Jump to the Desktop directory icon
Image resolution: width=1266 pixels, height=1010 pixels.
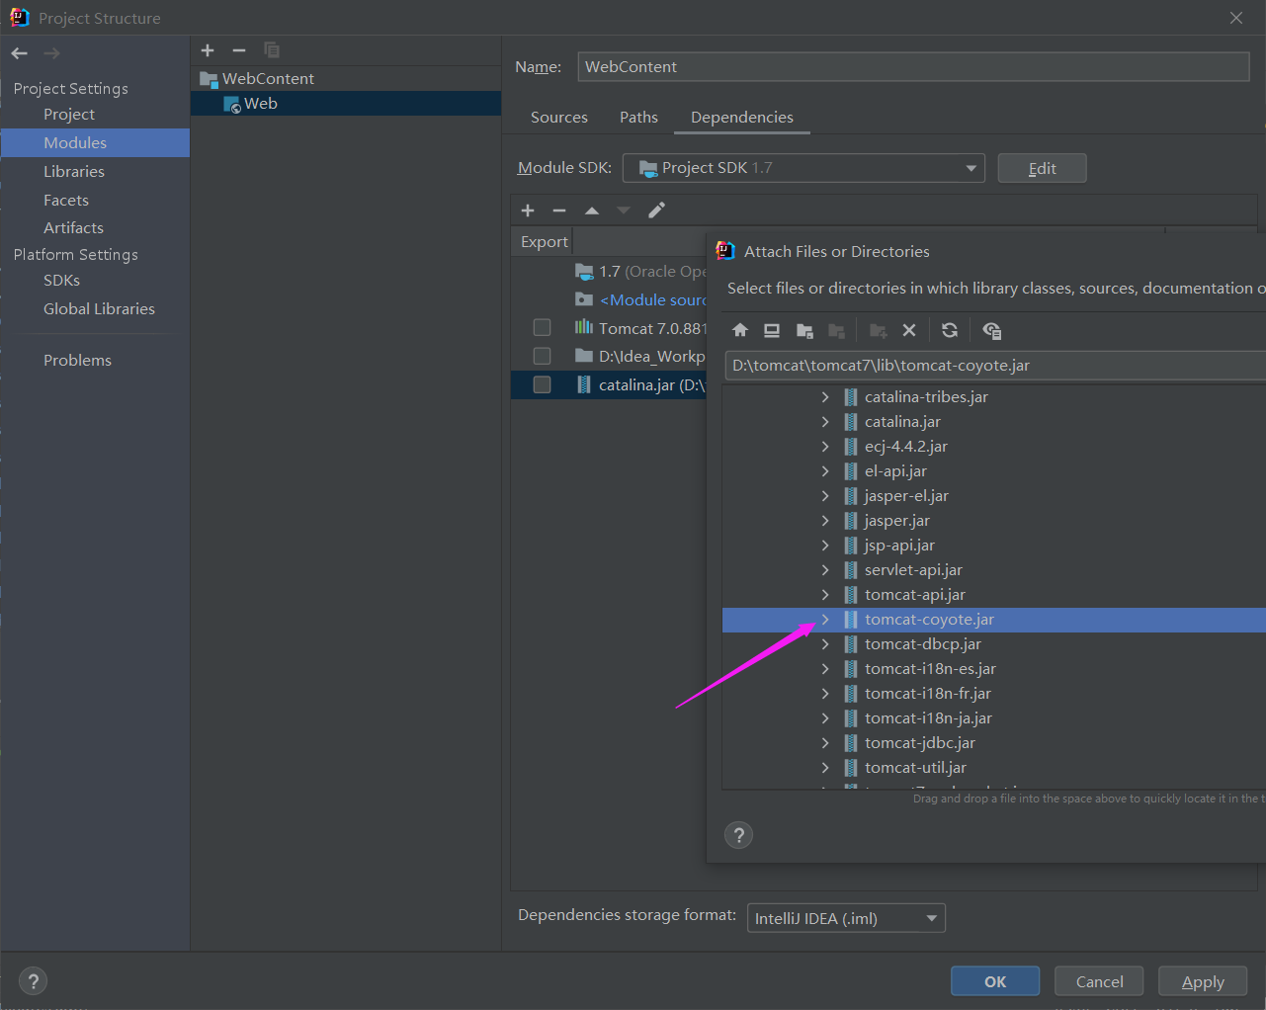[x=772, y=330]
